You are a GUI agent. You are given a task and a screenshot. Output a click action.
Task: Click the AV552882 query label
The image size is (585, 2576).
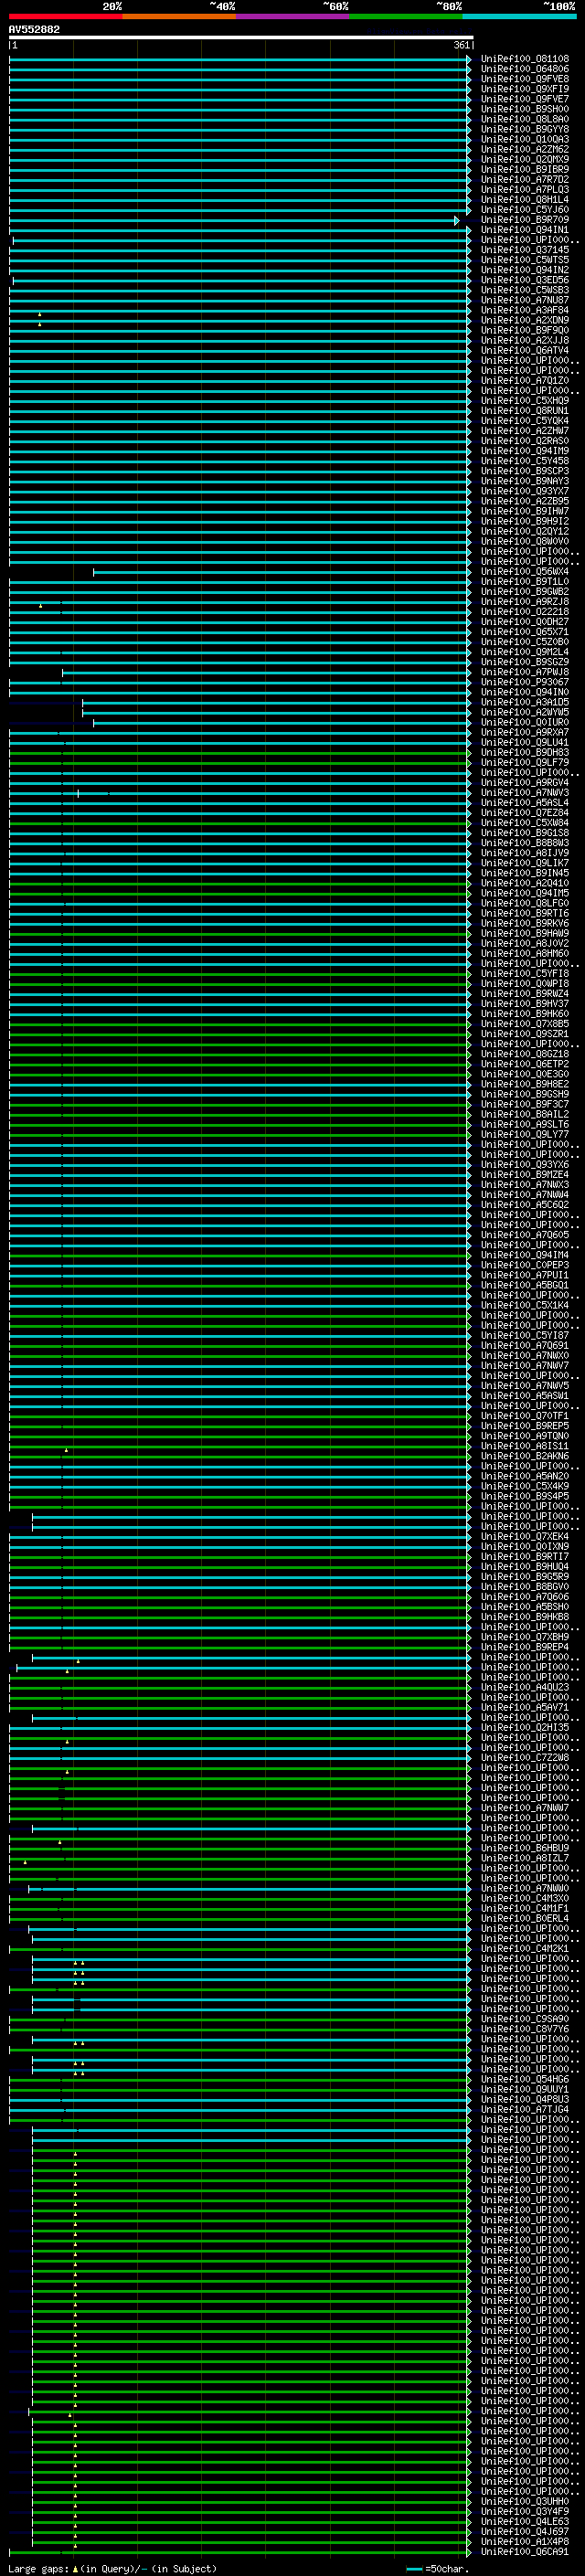click(34, 29)
